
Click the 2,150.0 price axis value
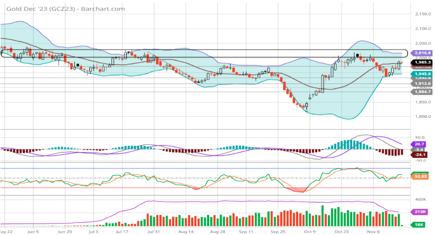pos(422,14)
